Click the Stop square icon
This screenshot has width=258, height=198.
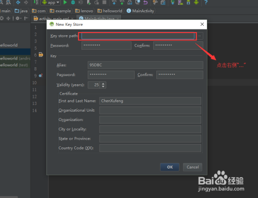pos(104,2)
